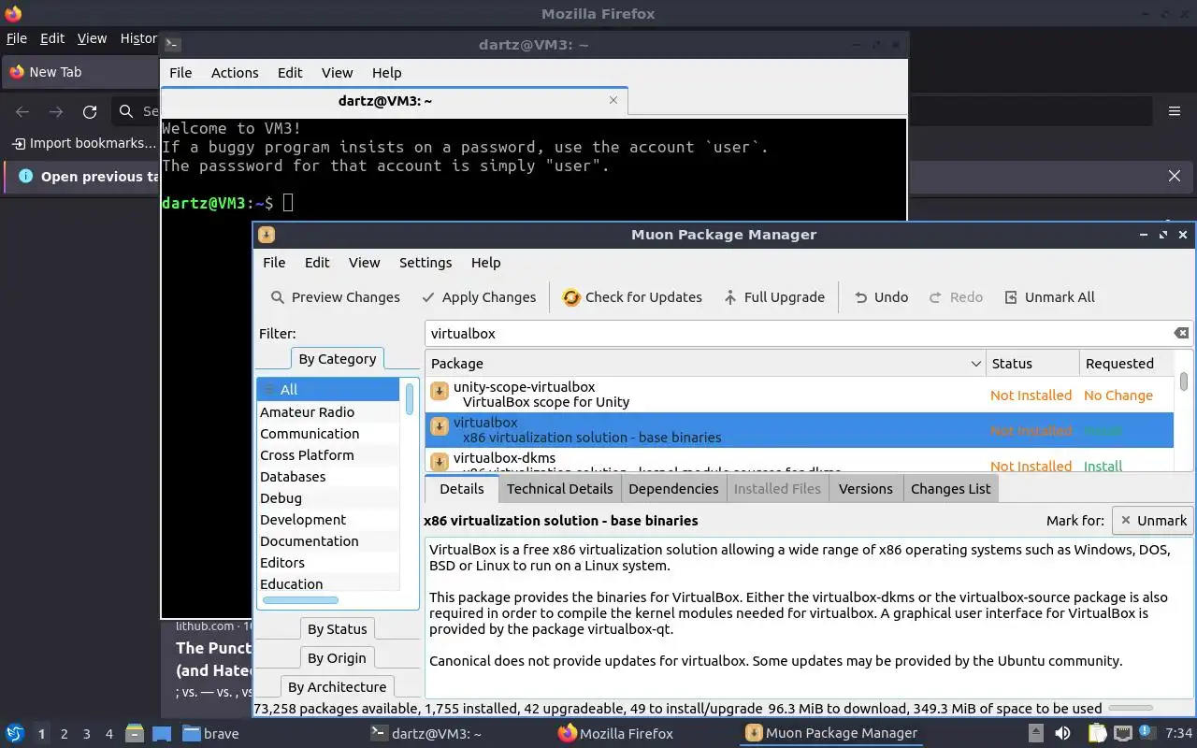This screenshot has width=1197, height=748.
Task: Select the Debug category
Action: point(328,498)
